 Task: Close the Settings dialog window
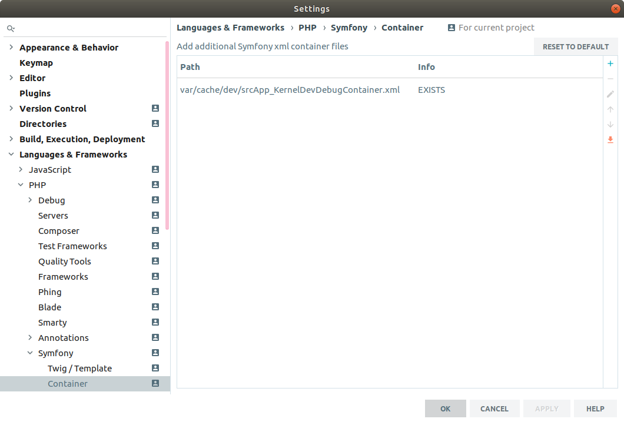615,9
